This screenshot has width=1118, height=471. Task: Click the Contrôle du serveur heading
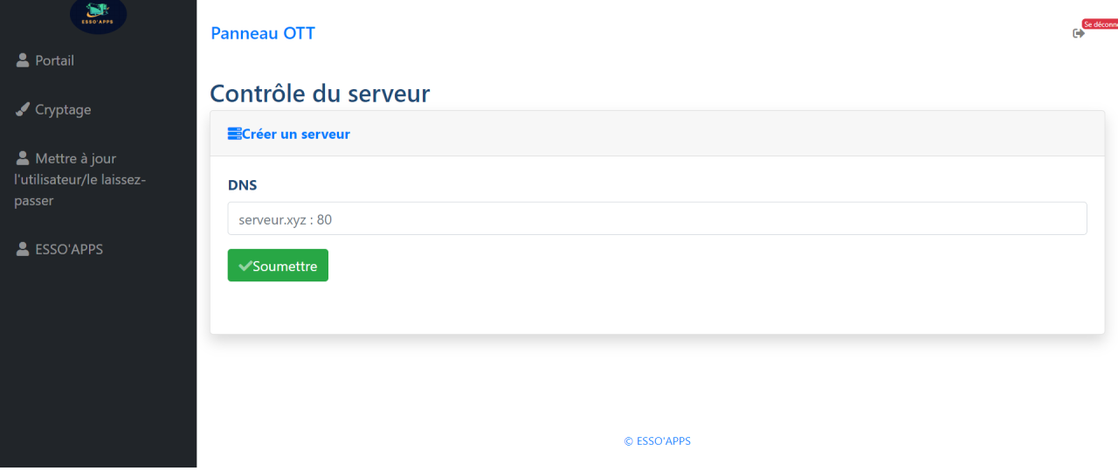[320, 93]
